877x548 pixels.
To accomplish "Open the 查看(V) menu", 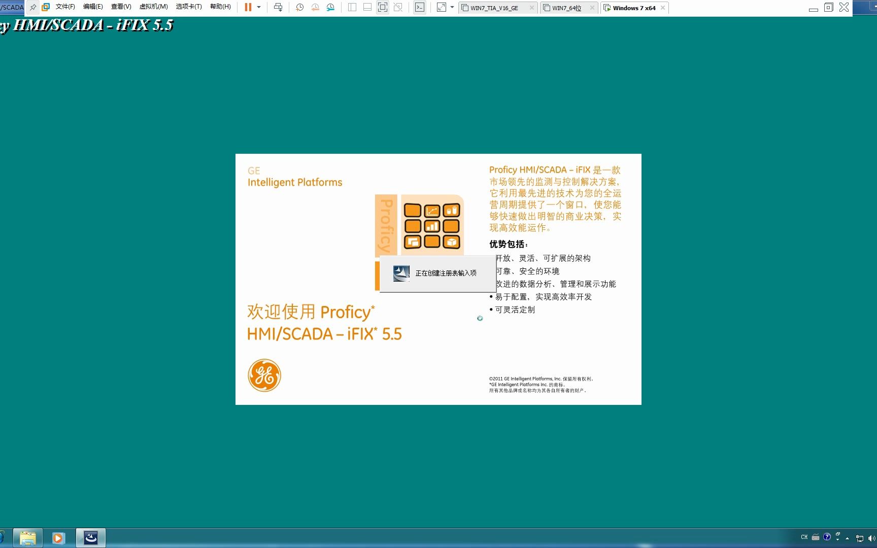I will tap(121, 7).
